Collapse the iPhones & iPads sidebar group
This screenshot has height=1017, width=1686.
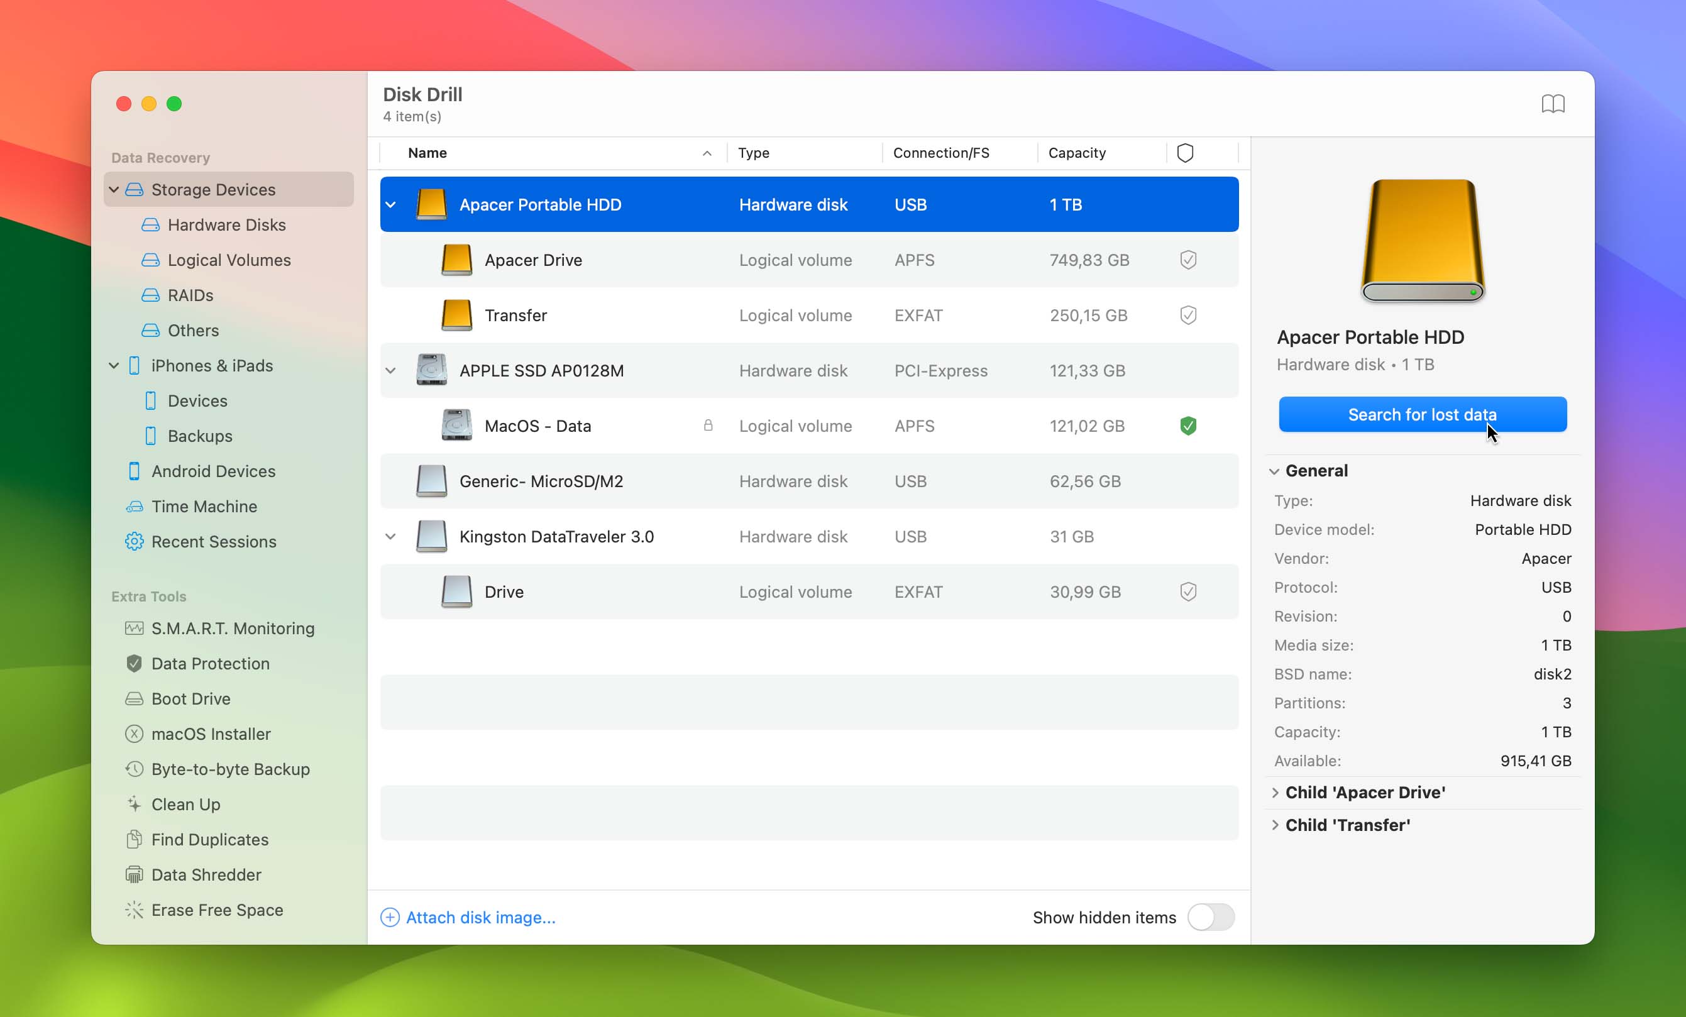tap(114, 365)
